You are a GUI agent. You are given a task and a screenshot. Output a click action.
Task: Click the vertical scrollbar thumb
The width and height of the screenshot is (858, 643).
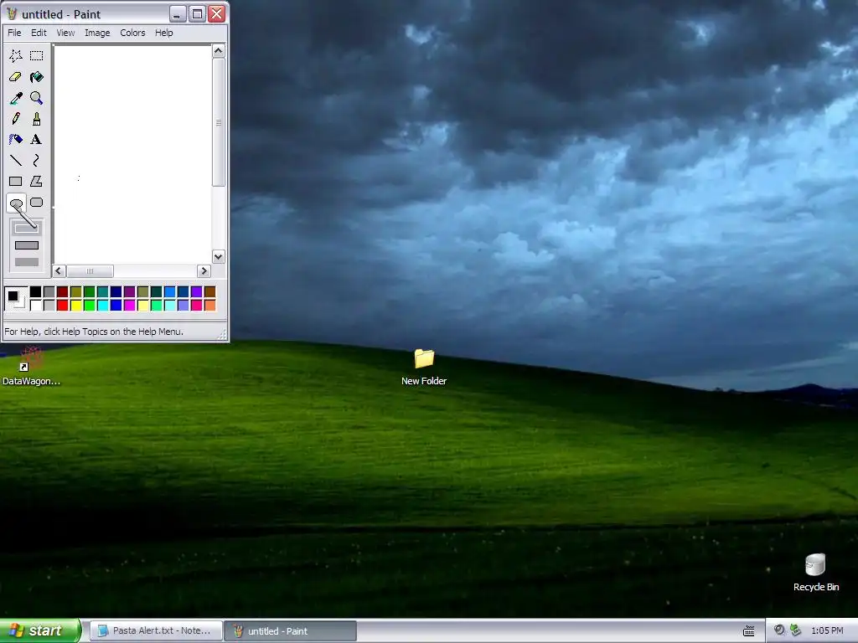[219, 122]
